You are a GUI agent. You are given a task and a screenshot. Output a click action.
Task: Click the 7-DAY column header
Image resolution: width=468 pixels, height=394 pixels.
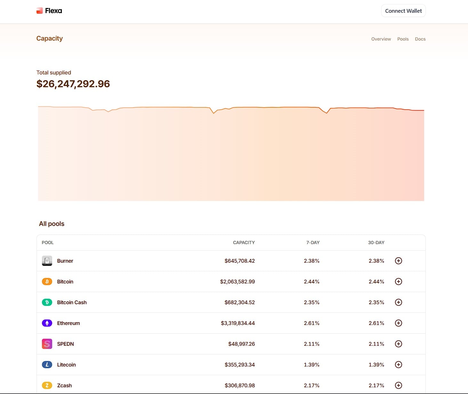pyautogui.click(x=313, y=243)
